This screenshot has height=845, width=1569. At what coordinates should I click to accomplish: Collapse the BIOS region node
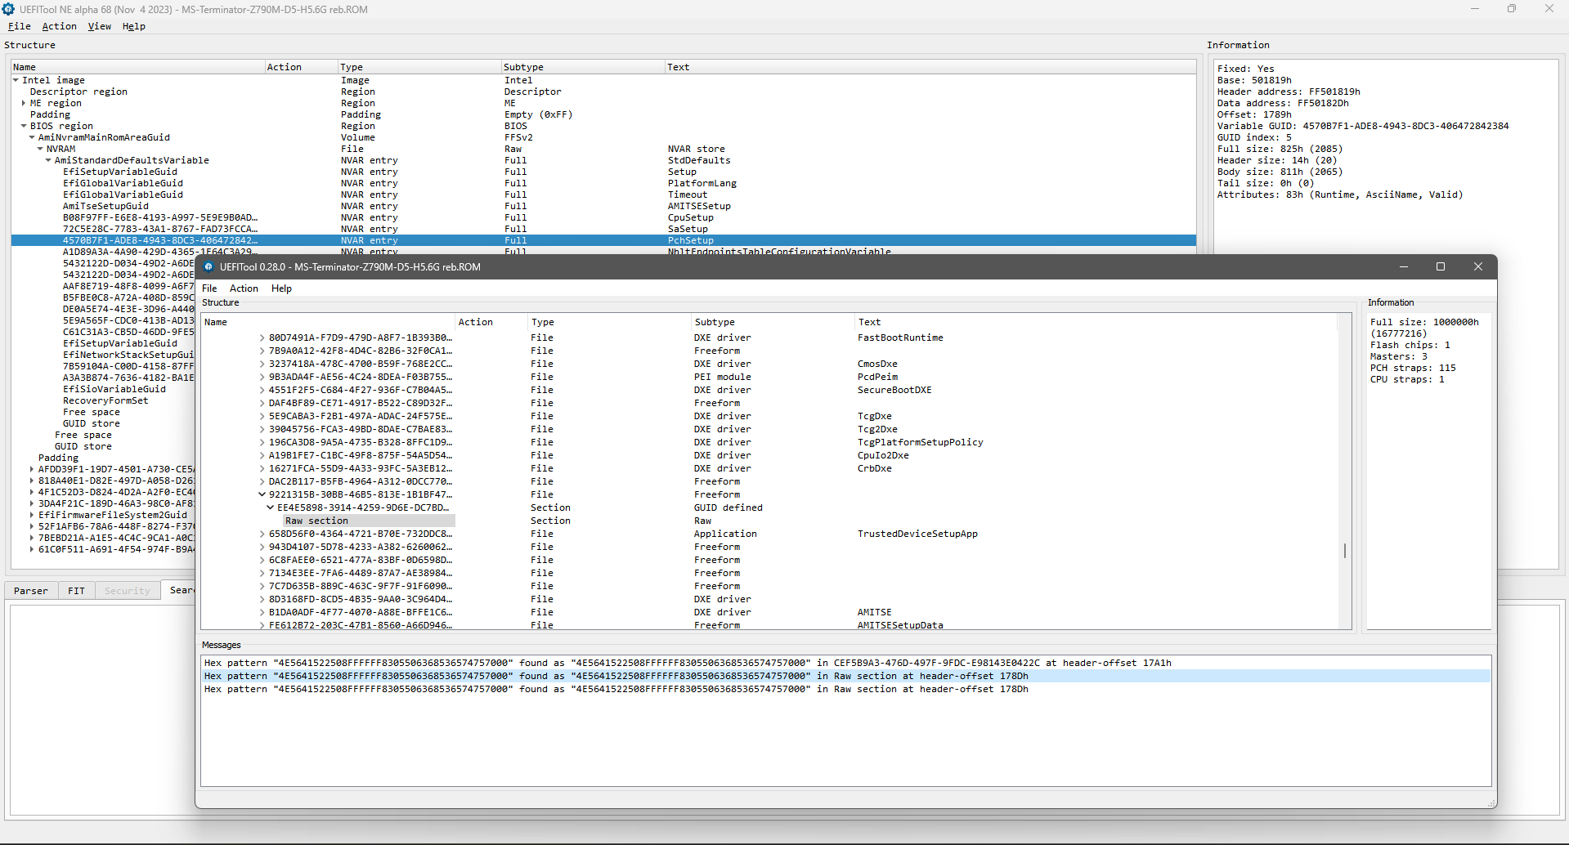tap(24, 126)
